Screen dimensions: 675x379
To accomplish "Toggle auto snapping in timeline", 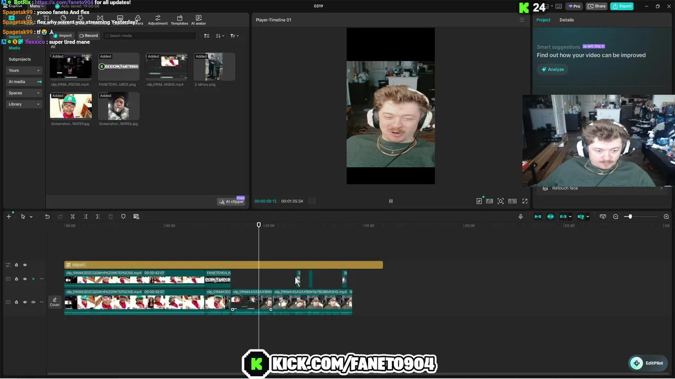I will [x=551, y=216].
